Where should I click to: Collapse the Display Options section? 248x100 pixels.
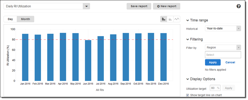(188, 79)
